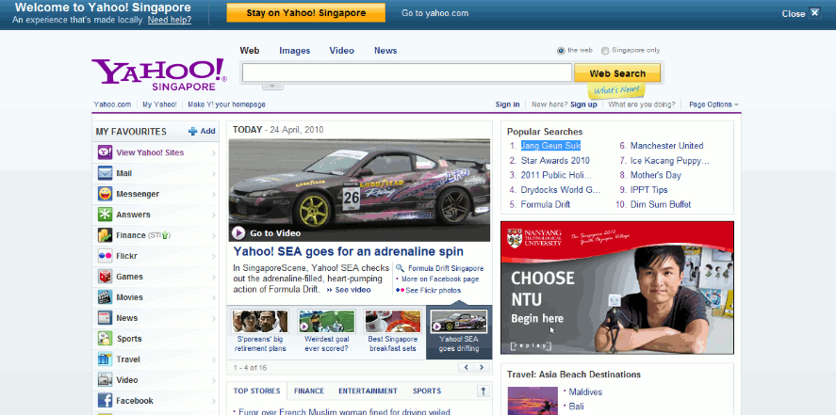Open the Choose NTU advertisement banner
Viewport: 836px width, 415px height.
pyautogui.click(x=617, y=288)
